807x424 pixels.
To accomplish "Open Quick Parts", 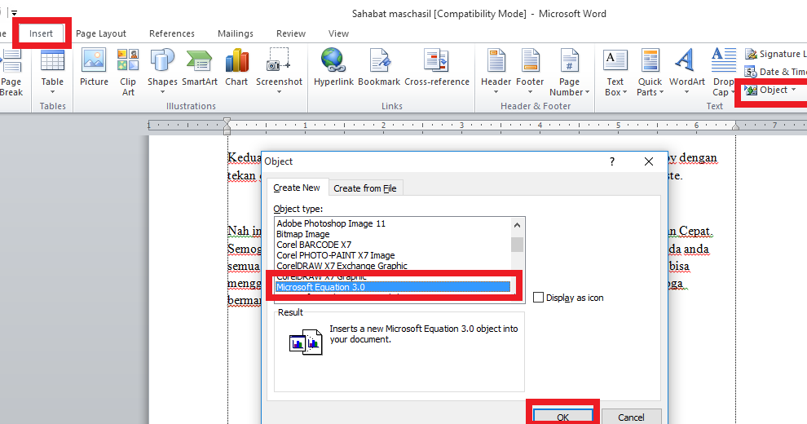I will 650,72.
